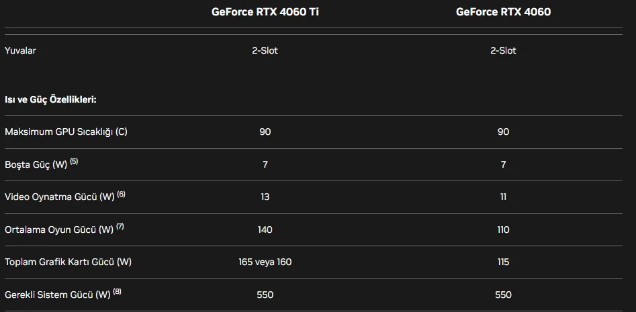This screenshot has height=312, width=636.
Task: Click the Isı ve Güç Özellikleri heading
Action: coord(50,99)
